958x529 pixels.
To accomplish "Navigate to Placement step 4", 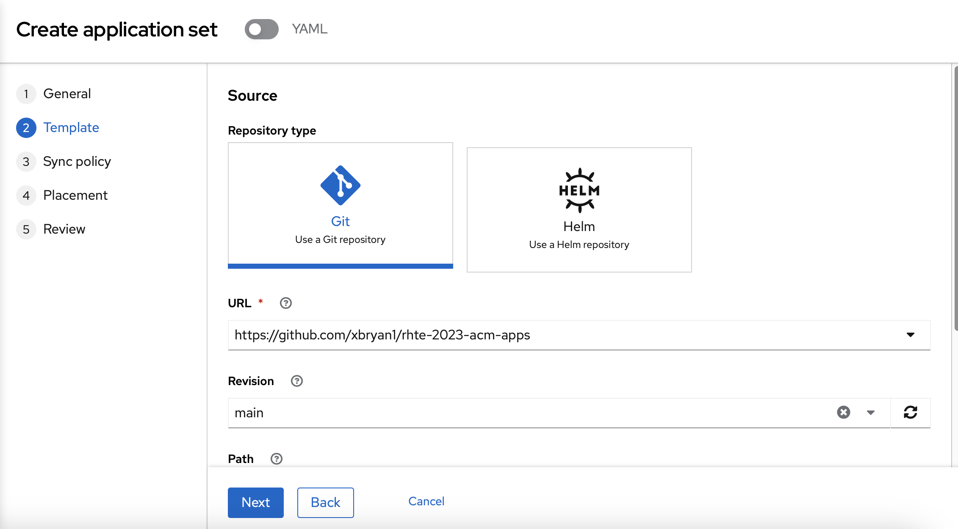I will click(x=75, y=194).
